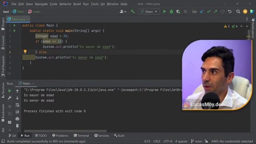Click the wrench settings icon in Run panel
256x144 pixels.
point(10,98)
